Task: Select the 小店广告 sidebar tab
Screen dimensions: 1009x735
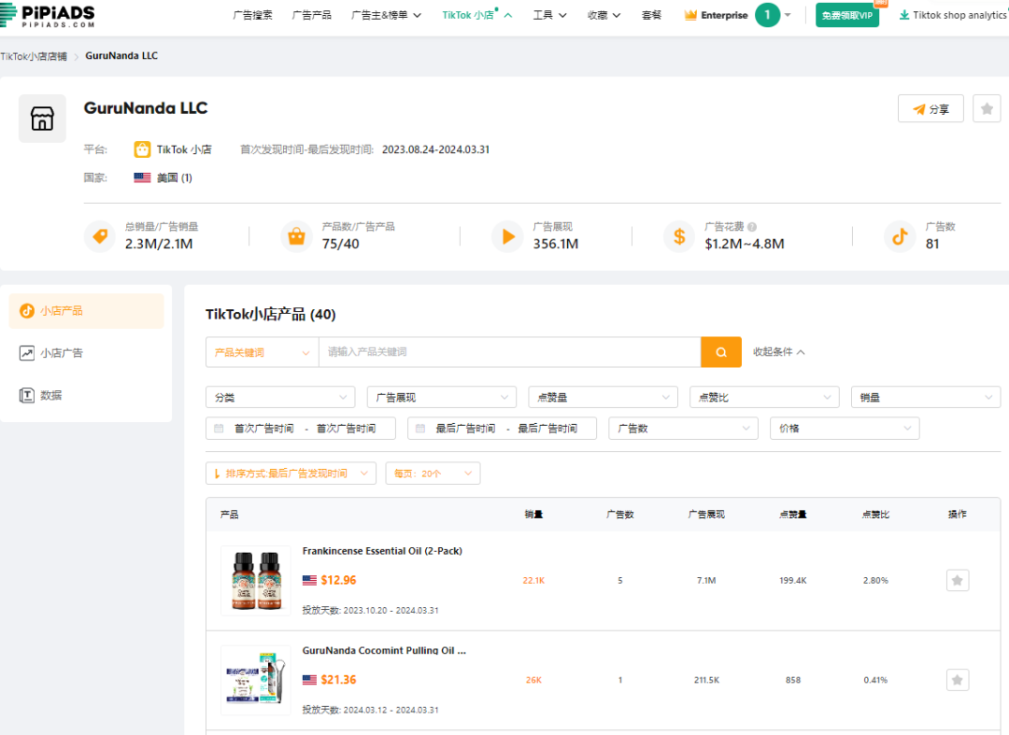Action: (x=86, y=353)
